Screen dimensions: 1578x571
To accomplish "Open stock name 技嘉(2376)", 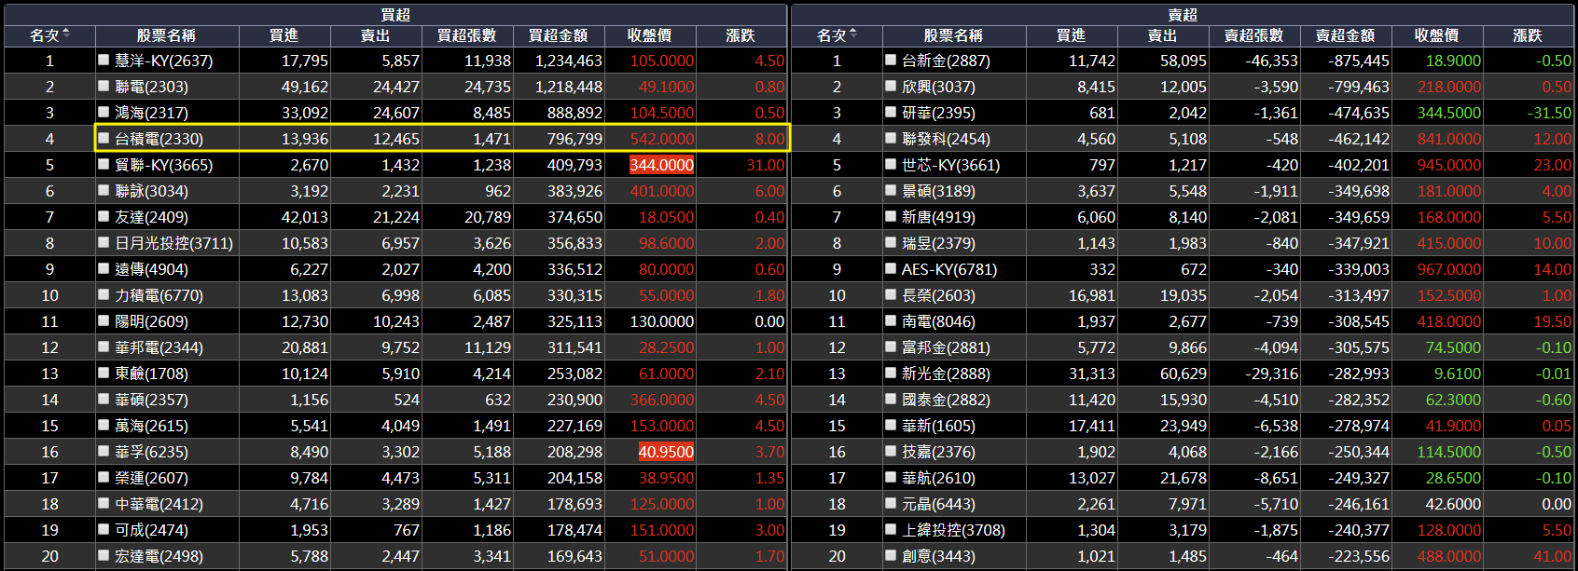I will click(938, 452).
